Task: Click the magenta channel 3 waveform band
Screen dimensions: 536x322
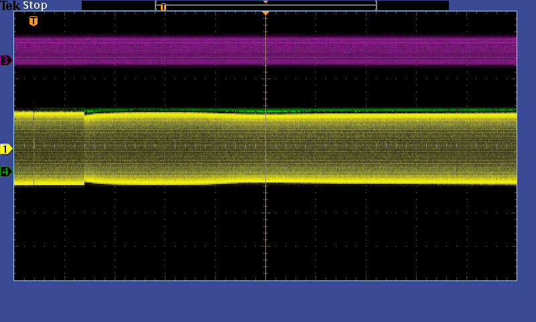Action: coord(167,50)
